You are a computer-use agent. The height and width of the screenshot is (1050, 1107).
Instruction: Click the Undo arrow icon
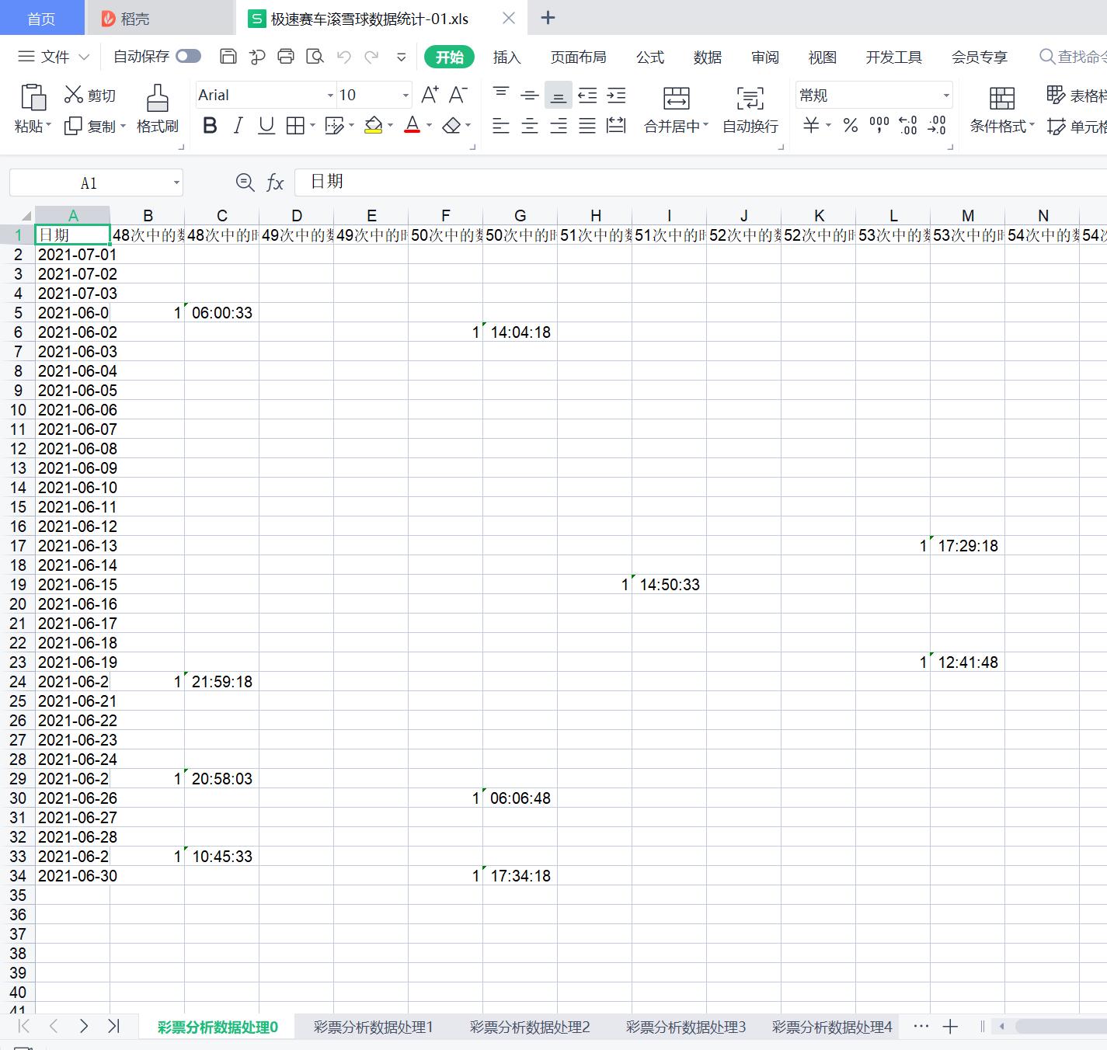343,56
